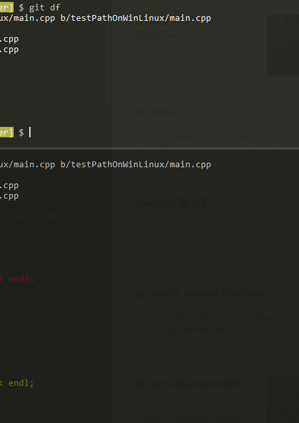Select the b/testPathOnWinLinux/main.cpp path in top pane
Screen dimensions: 299x423
[x=135, y=18]
